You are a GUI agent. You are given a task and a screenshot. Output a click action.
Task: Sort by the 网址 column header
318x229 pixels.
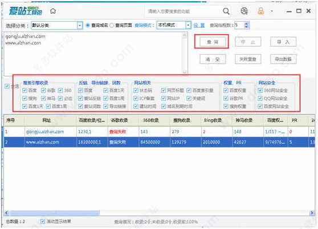click(x=50, y=120)
